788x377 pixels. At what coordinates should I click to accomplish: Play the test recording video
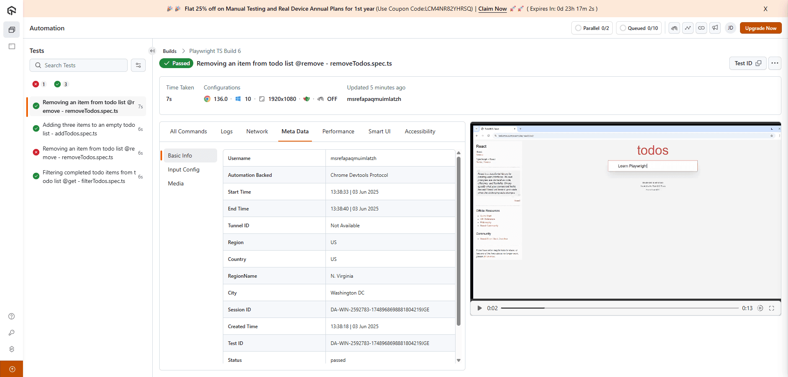click(x=479, y=308)
